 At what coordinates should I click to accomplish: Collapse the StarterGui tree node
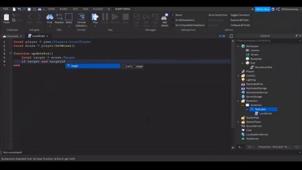point(238,101)
